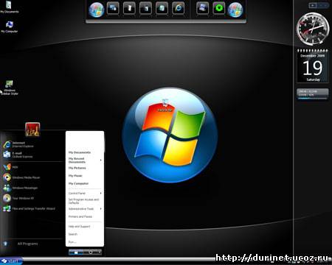Image resolution: width=332 pixels, height=265 pixels.
Task: Open MSN from Start menu
Action: tap(10, 167)
